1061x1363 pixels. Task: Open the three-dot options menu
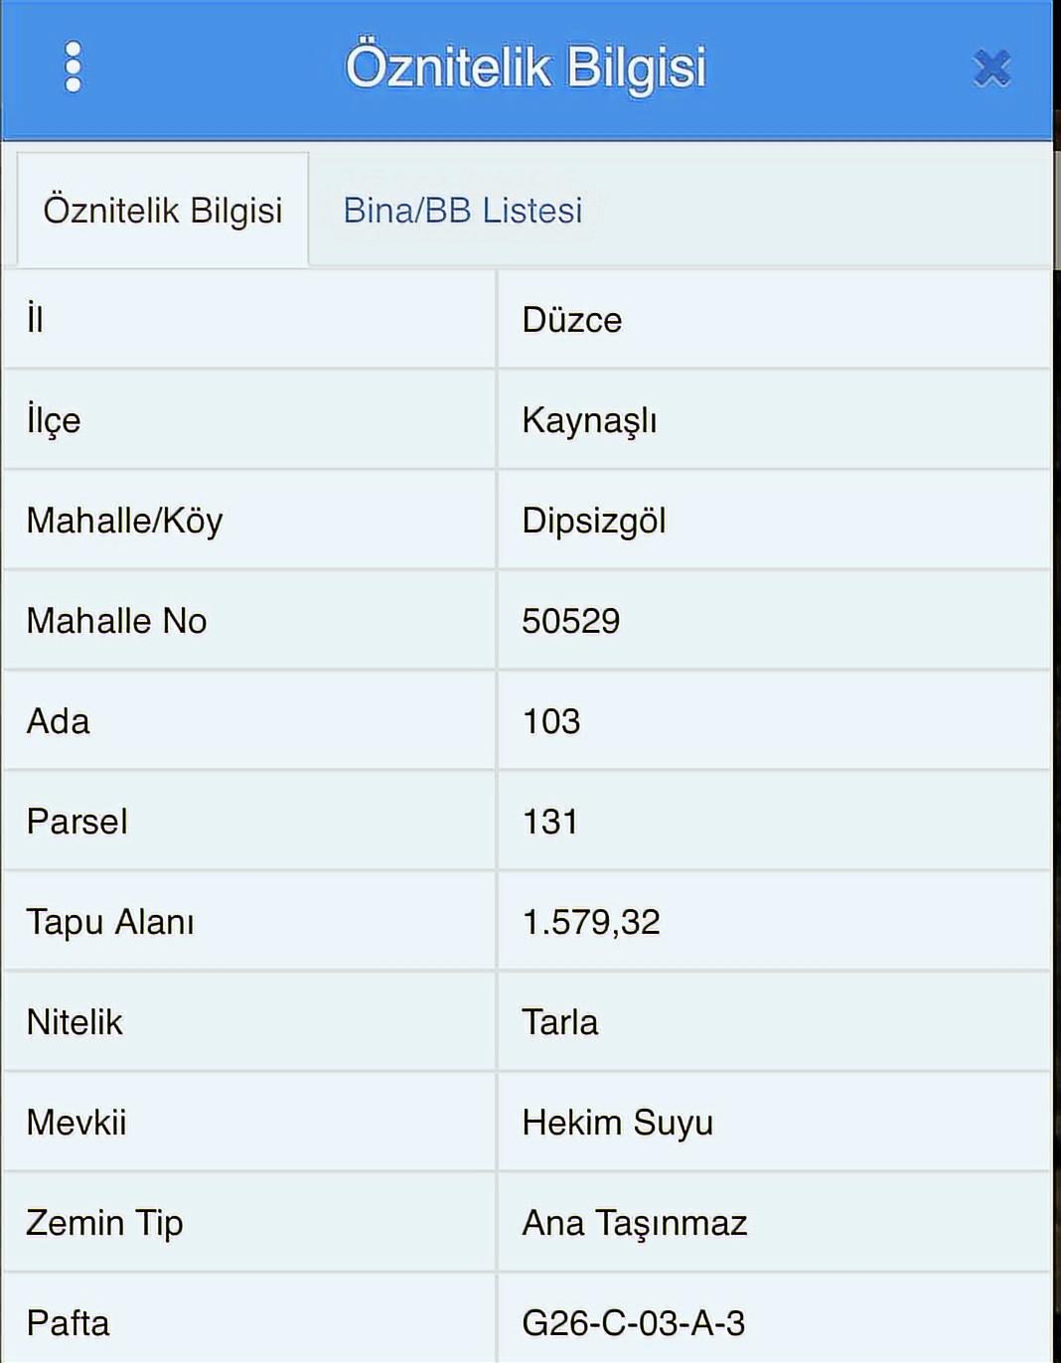pos(73,68)
